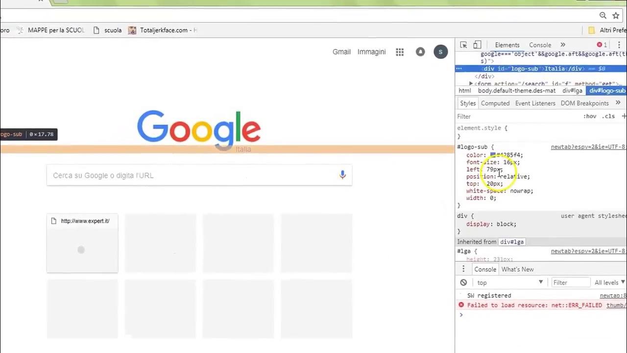
Task: Open the drawer three-dot menu
Action: (x=463, y=269)
